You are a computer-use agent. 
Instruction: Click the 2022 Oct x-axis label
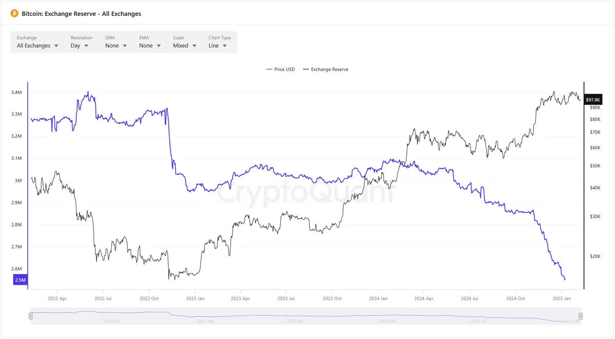click(x=149, y=298)
